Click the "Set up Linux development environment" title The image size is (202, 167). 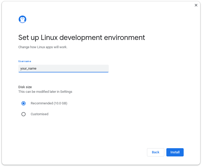(82, 38)
